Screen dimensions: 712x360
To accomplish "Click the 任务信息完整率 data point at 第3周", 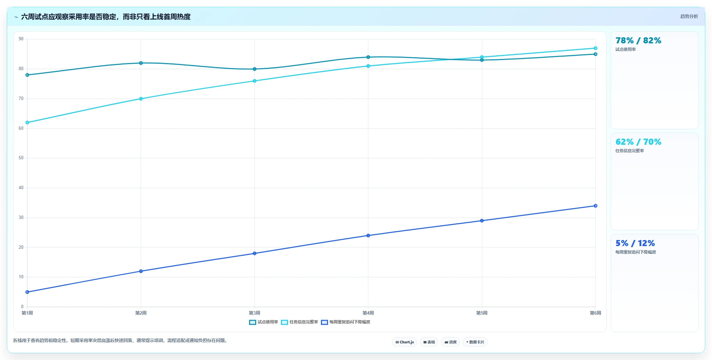I will pos(255,81).
